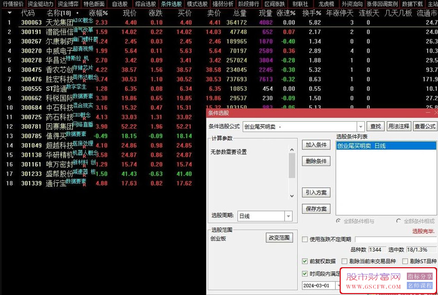Open the 模式选股 tab

coord(197,4)
